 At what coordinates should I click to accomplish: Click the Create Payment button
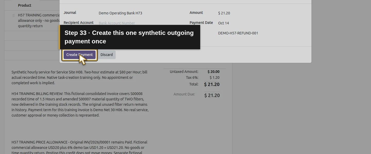point(79,55)
